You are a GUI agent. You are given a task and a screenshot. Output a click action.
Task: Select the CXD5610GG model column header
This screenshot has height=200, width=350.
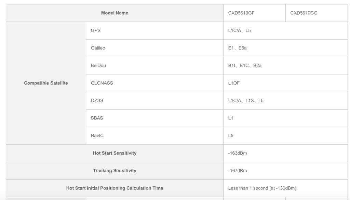coord(317,13)
